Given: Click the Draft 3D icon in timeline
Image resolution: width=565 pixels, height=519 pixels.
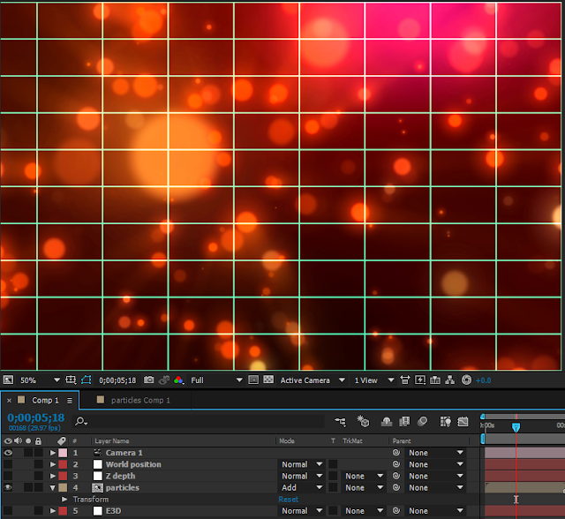Looking at the screenshot, I should (x=363, y=422).
